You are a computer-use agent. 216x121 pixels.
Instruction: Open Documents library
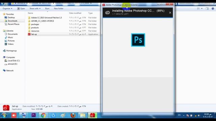(13, 34)
